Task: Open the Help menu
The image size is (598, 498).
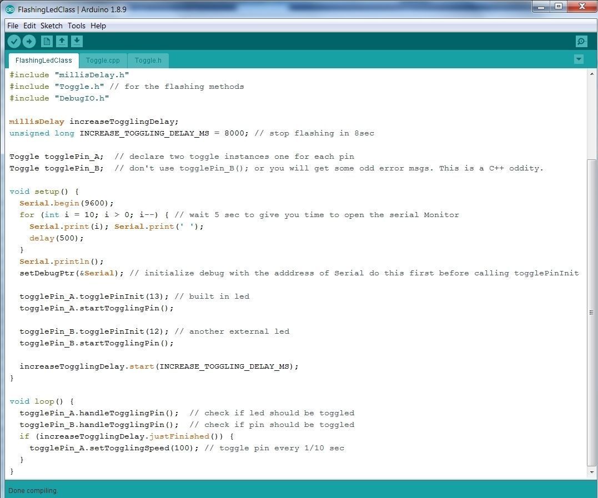Action: (98, 26)
